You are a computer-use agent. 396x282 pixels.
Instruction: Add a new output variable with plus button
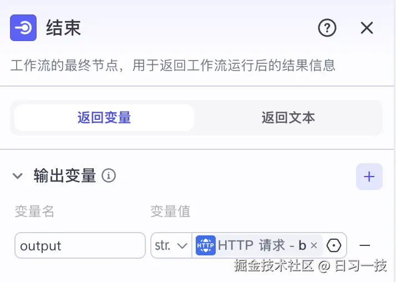369,177
